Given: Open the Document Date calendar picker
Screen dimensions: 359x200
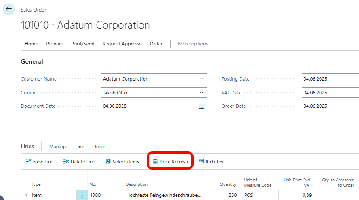Looking at the screenshot, I should (x=201, y=106).
